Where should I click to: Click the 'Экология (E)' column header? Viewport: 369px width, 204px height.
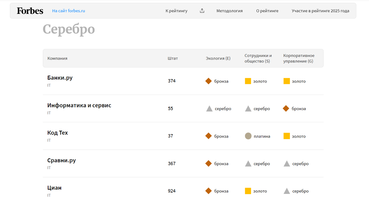coord(218,58)
